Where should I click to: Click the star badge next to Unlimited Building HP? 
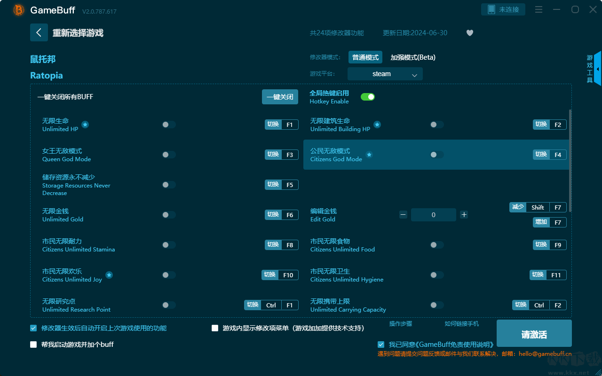point(377,125)
